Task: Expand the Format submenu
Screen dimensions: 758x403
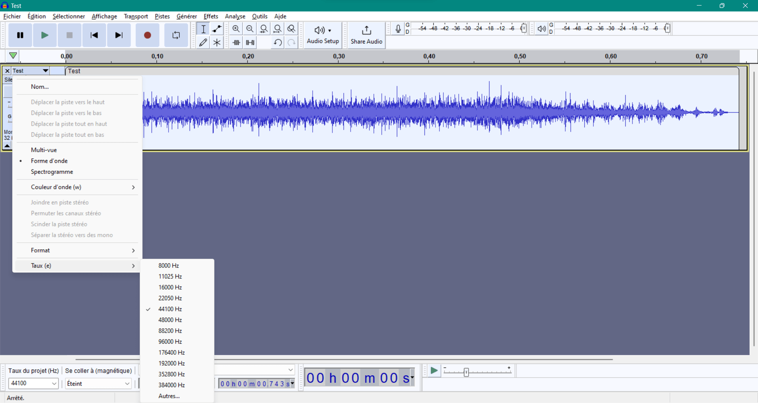Action: tap(77, 250)
